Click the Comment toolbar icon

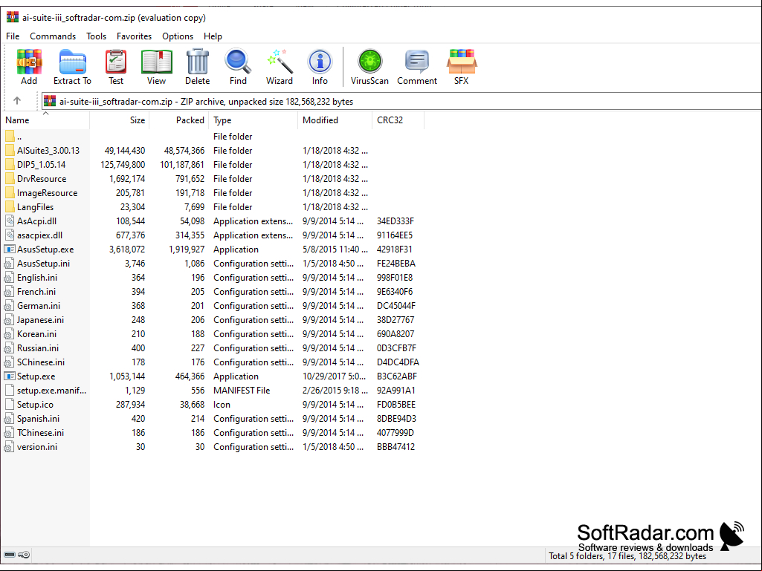417,62
